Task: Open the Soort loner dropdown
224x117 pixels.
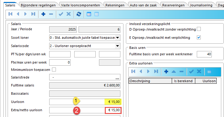Action: coord(117,38)
